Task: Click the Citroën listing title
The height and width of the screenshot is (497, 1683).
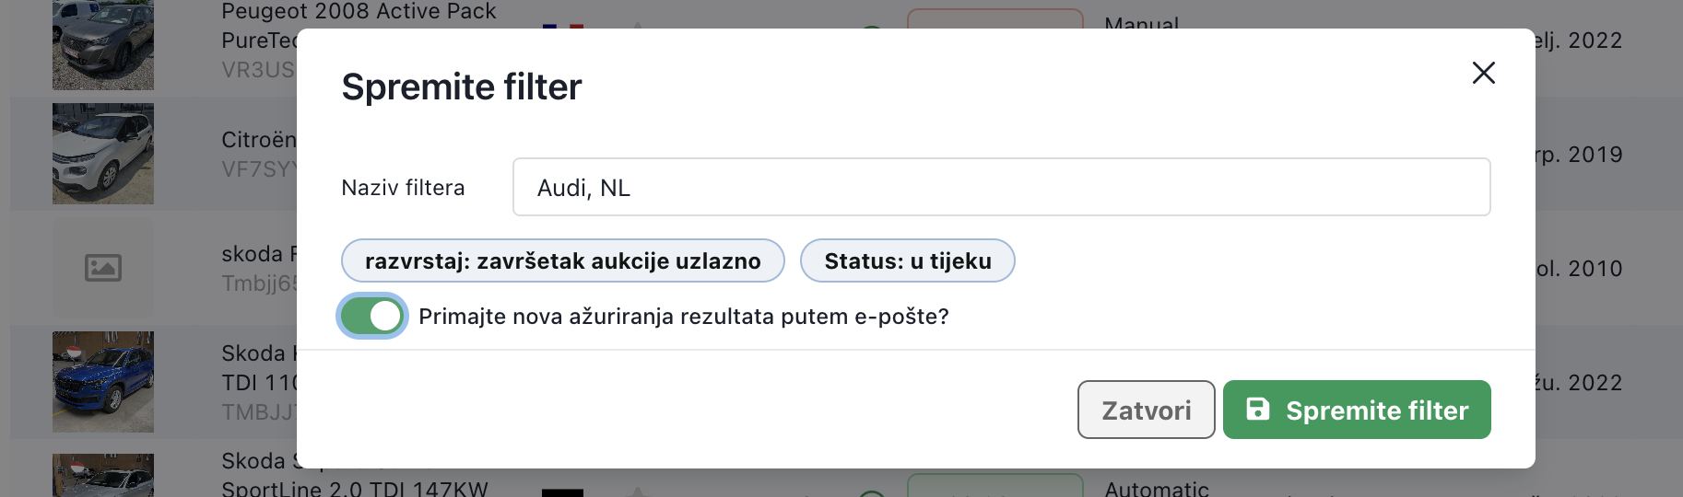Action: [x=259, y=140]
